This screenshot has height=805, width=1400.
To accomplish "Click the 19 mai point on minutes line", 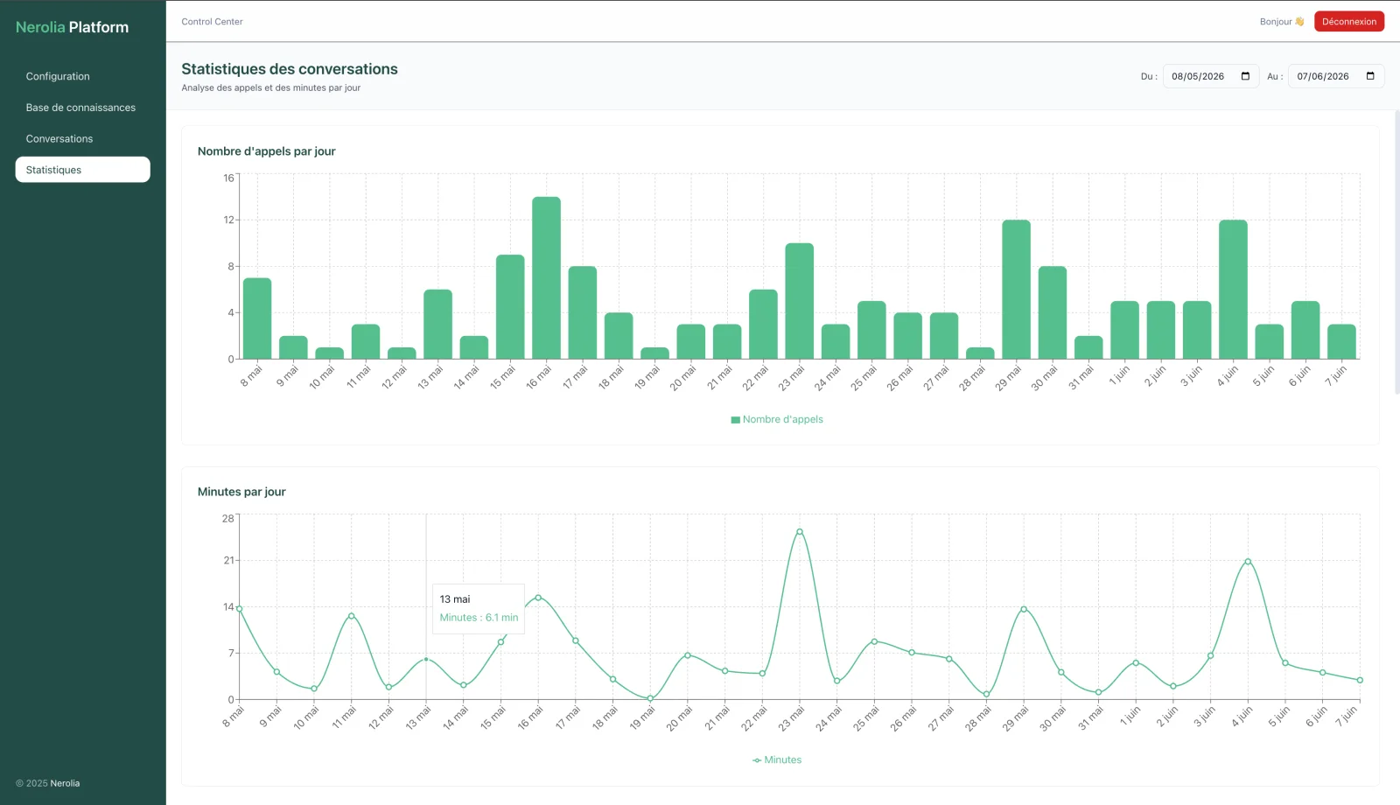I will 650,698.
